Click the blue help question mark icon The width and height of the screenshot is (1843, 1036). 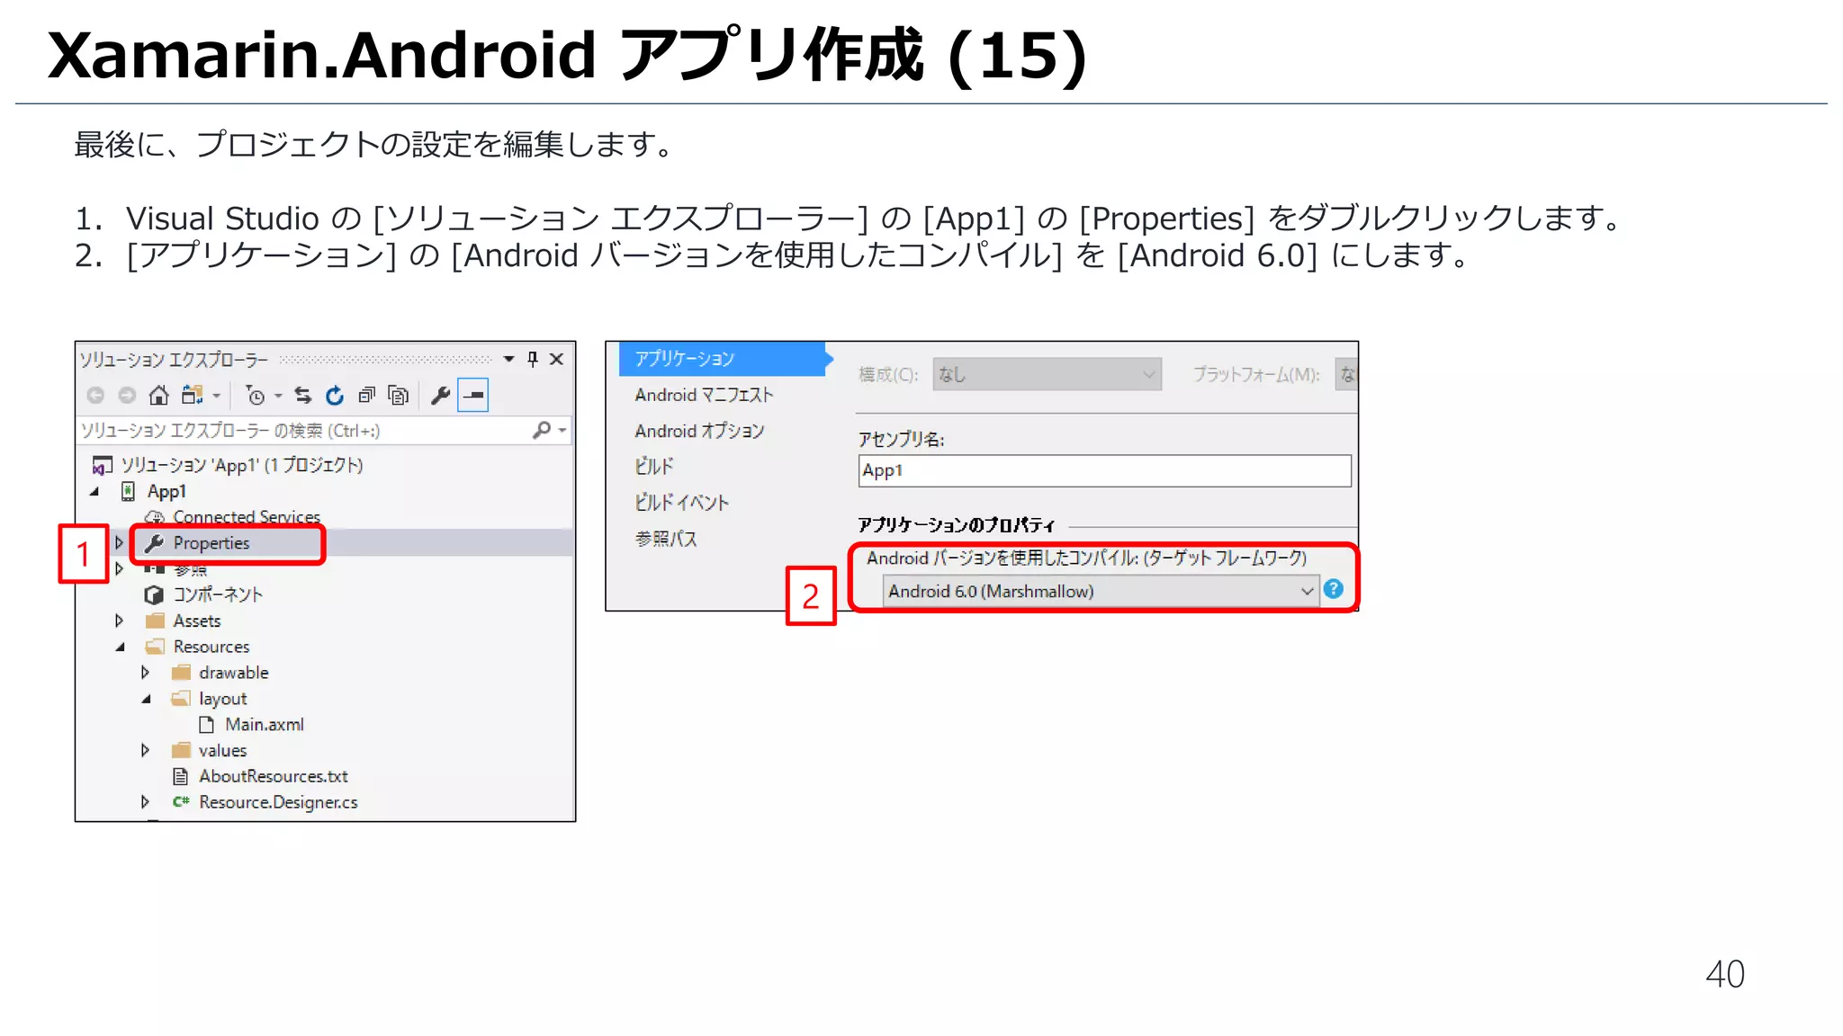click(1335, 589)
